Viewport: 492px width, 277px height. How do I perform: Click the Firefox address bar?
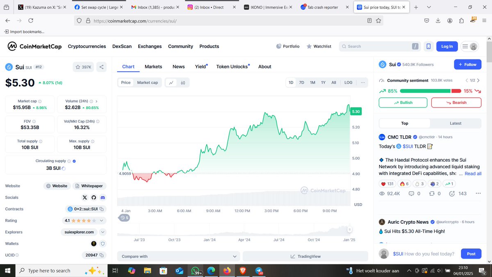[x=228, y=21]
